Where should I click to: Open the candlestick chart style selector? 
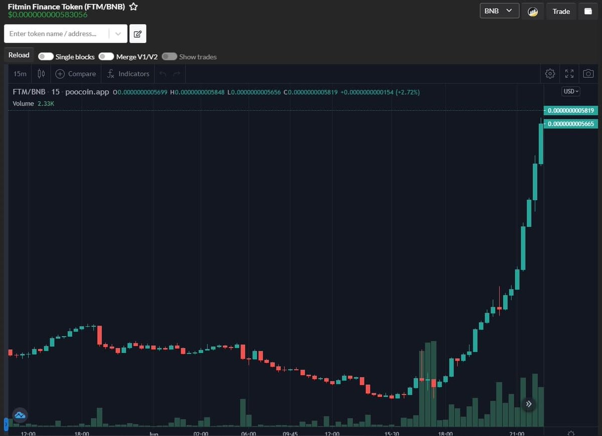point(41,74)
